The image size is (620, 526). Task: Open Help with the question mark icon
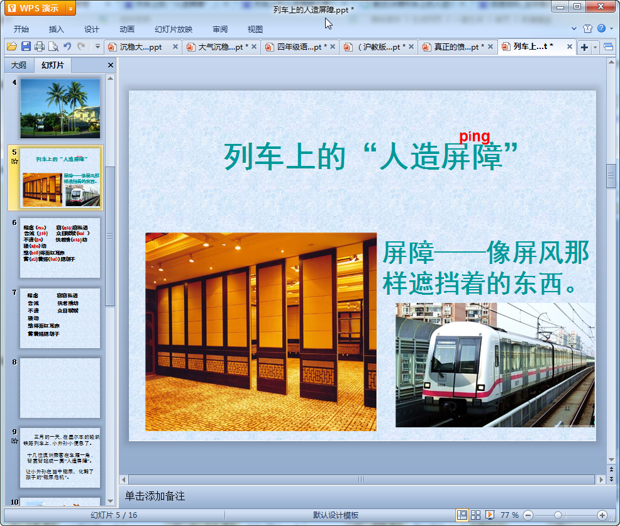coord(601,28)
